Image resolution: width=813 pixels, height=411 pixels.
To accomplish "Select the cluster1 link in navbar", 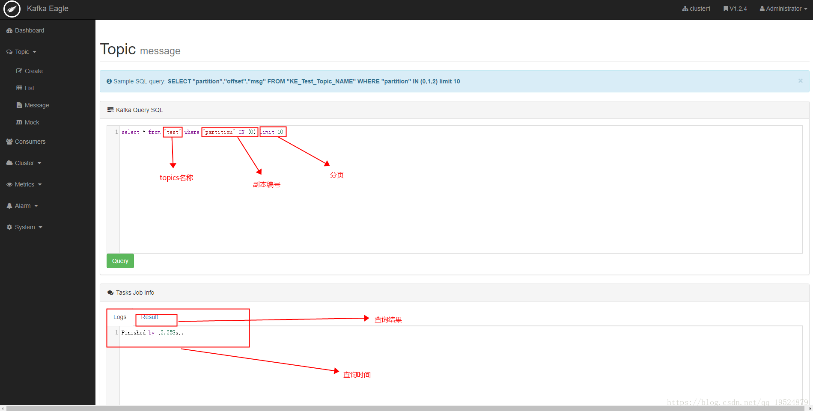I will 696,9.
